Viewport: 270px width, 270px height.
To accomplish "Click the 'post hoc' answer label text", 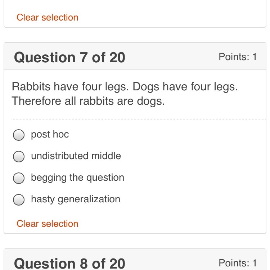I will pos(50,135).
